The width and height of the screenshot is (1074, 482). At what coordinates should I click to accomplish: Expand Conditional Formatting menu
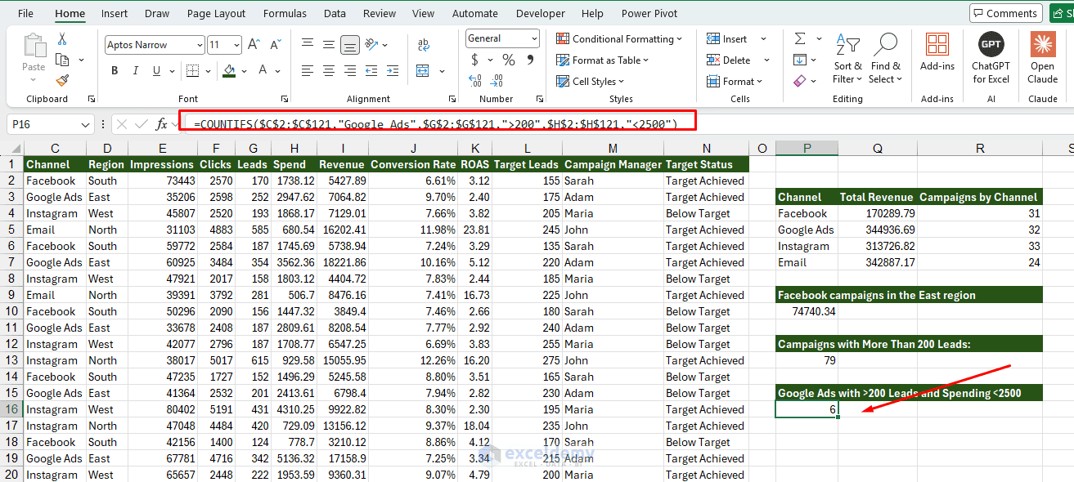coord(619,38)
